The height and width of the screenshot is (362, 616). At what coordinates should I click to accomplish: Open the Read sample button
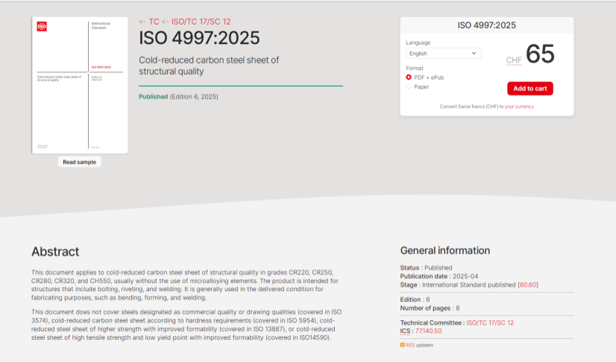[79, 162]
